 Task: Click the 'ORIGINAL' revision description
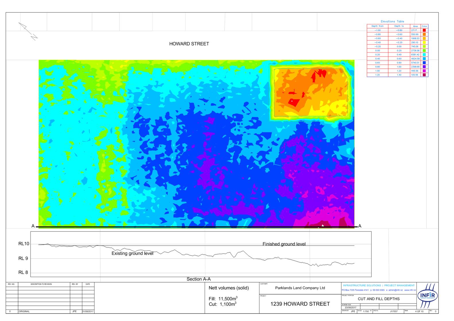tap(24, 311)
